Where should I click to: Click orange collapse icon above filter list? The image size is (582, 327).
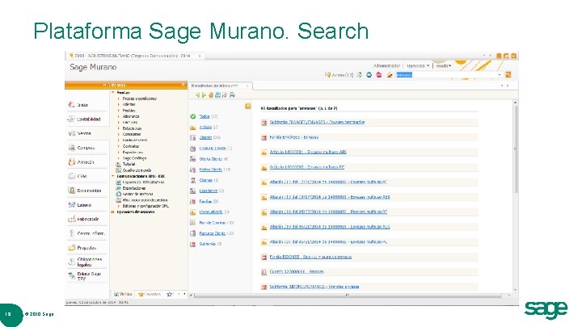point(247,107)
